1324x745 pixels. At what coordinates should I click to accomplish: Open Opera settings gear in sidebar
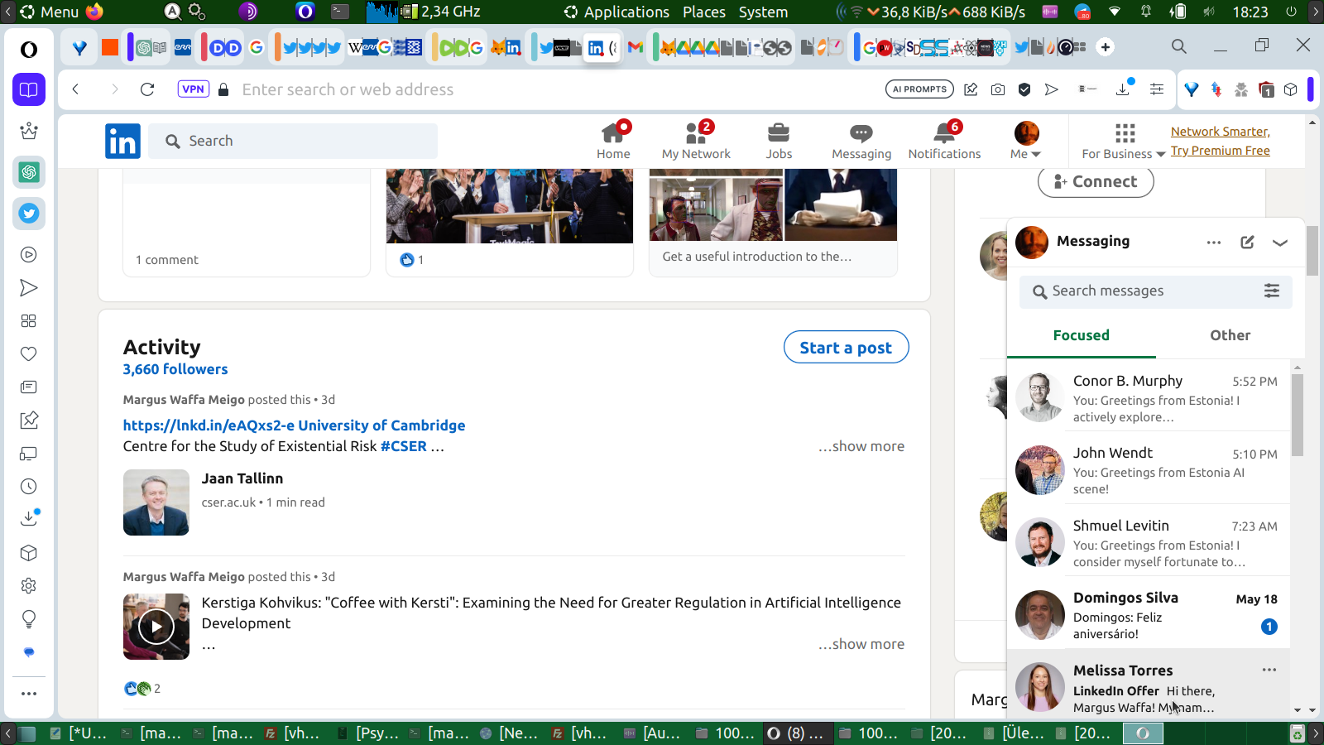(x=29, y=586)
